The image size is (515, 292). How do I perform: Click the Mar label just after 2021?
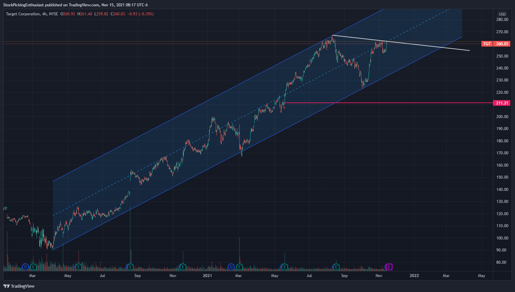pyautogui.click(x=238, y=276)
